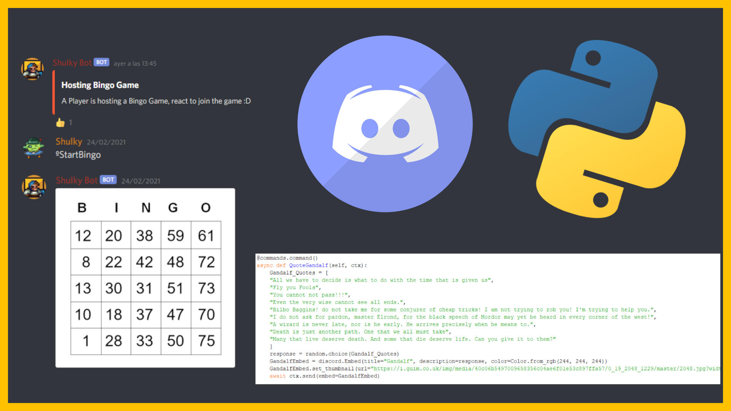Click bingo cell 18
Viewport: 731px width, 411px height.
click(116, 315)
